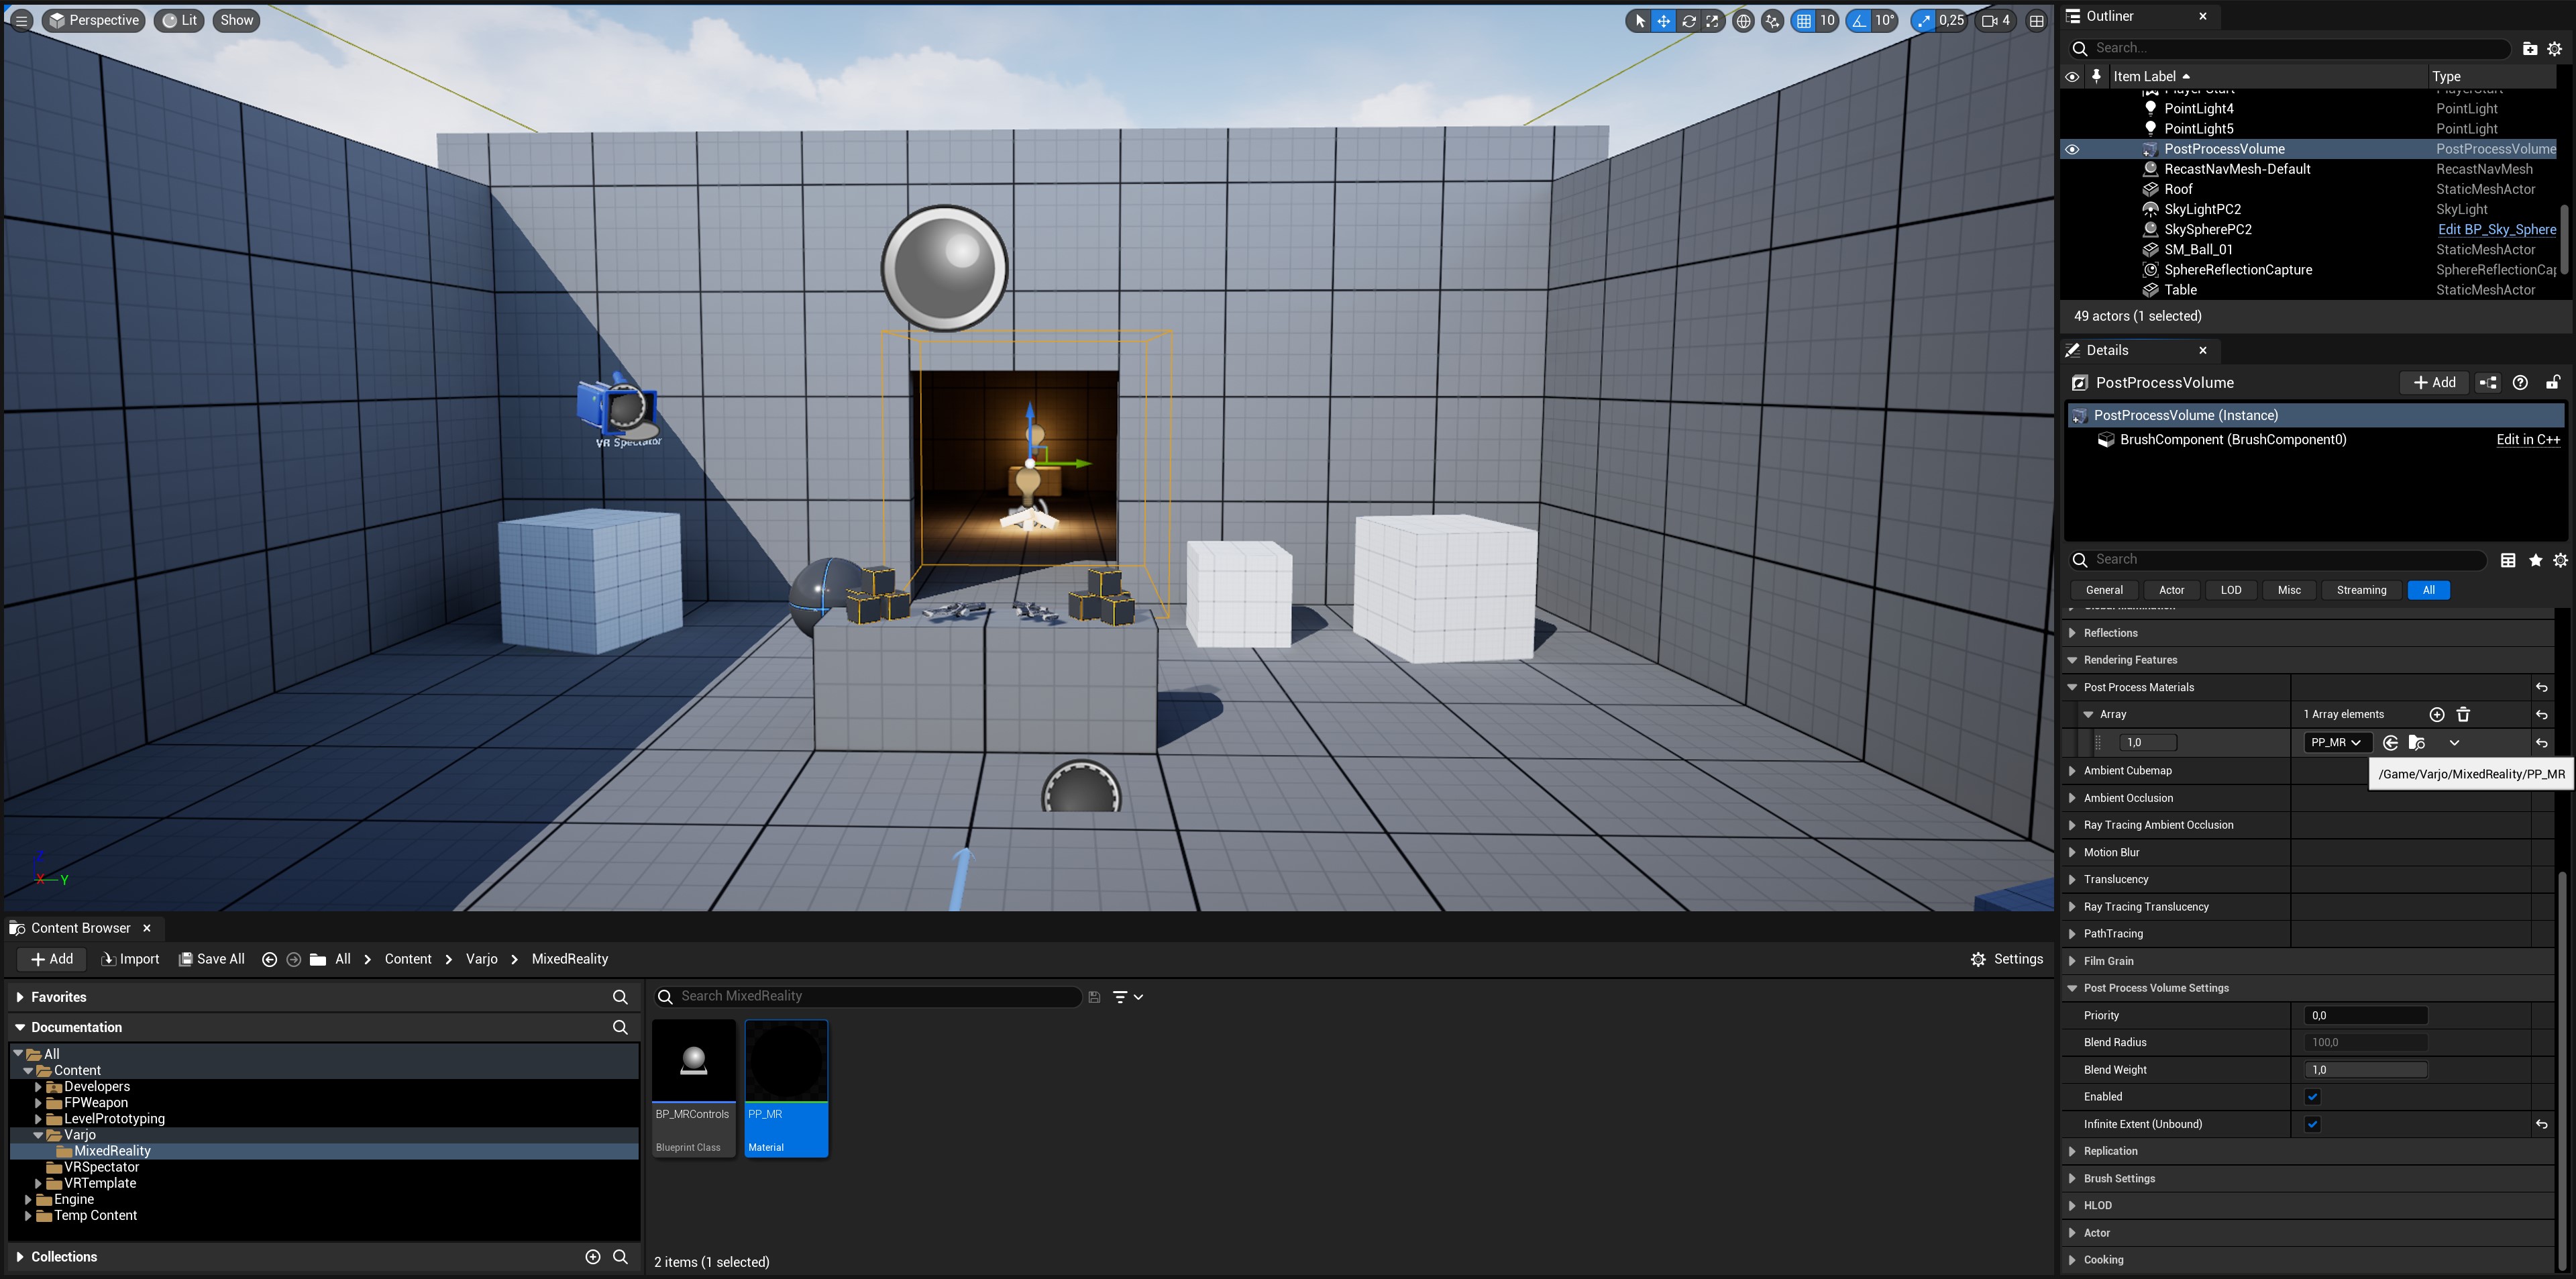
Task: Toggle rotation angle snapping icon
Action: pos(1859,20)
